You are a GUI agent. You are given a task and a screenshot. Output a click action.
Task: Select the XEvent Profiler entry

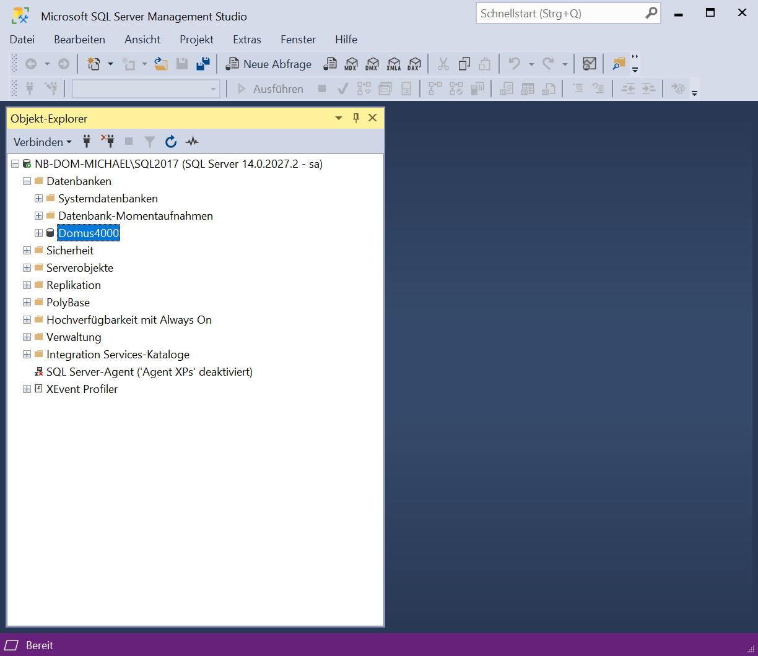pyautogui.click(x=82, y=389)
